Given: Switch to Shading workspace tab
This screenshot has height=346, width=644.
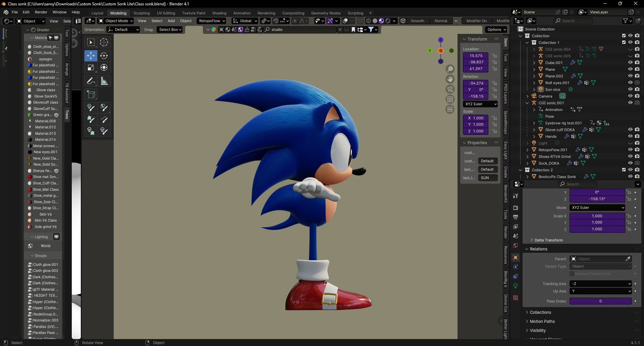Looking at the screenshot, I should pyautogui.click(x=219, y=13).
